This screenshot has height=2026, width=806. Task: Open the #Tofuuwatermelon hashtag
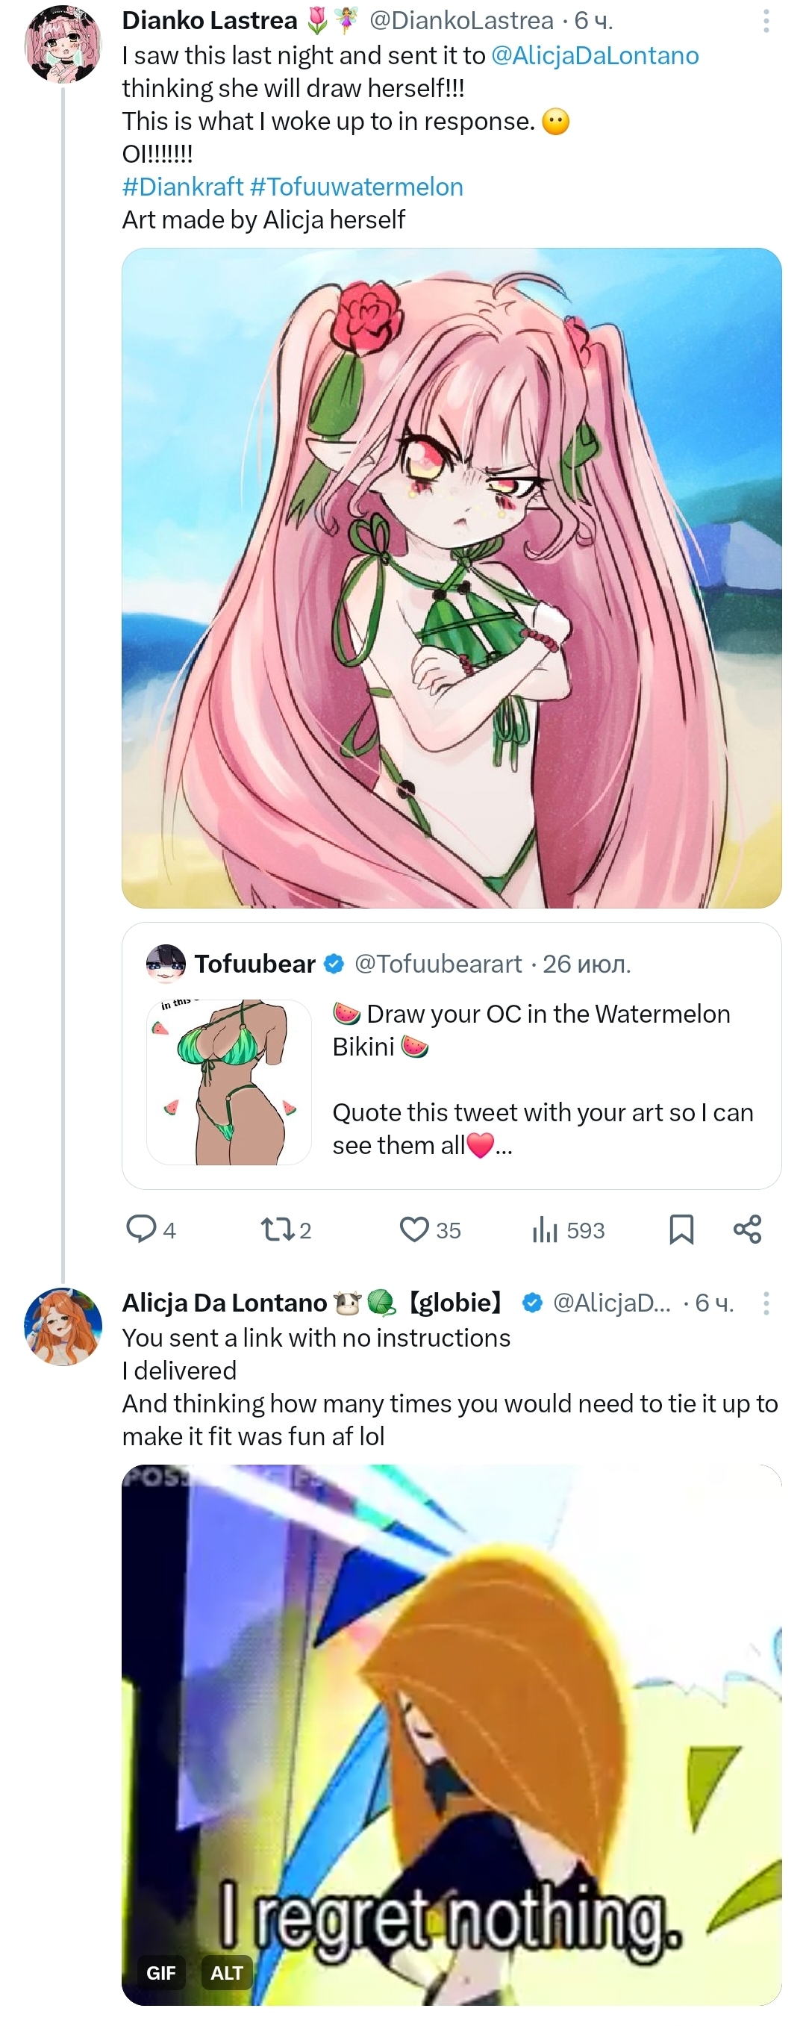[356, 187]
